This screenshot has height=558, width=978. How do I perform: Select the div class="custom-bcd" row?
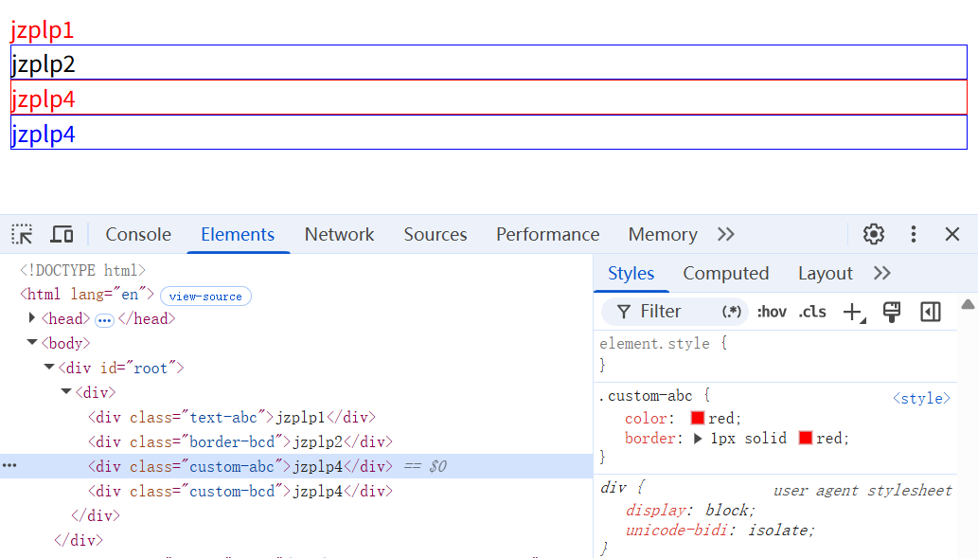click(x=240, y=492)
